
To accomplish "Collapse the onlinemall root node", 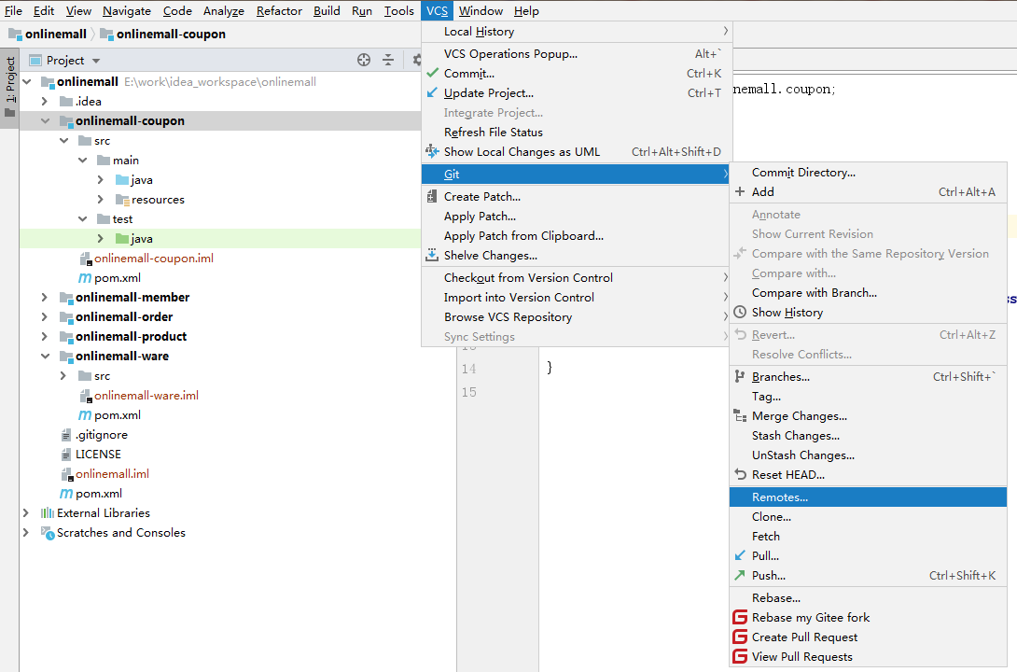I will 27,82.
